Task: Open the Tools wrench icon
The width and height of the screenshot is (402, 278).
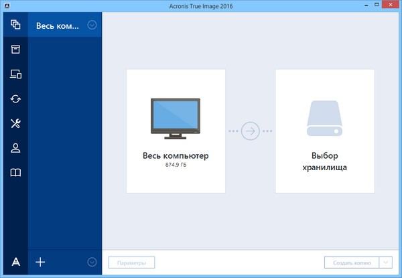Action: [x=15, y=124]
